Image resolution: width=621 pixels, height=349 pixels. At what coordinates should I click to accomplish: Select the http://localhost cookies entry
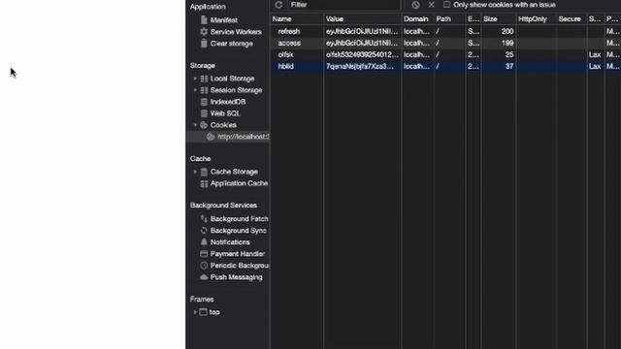[x=244, y=137]
